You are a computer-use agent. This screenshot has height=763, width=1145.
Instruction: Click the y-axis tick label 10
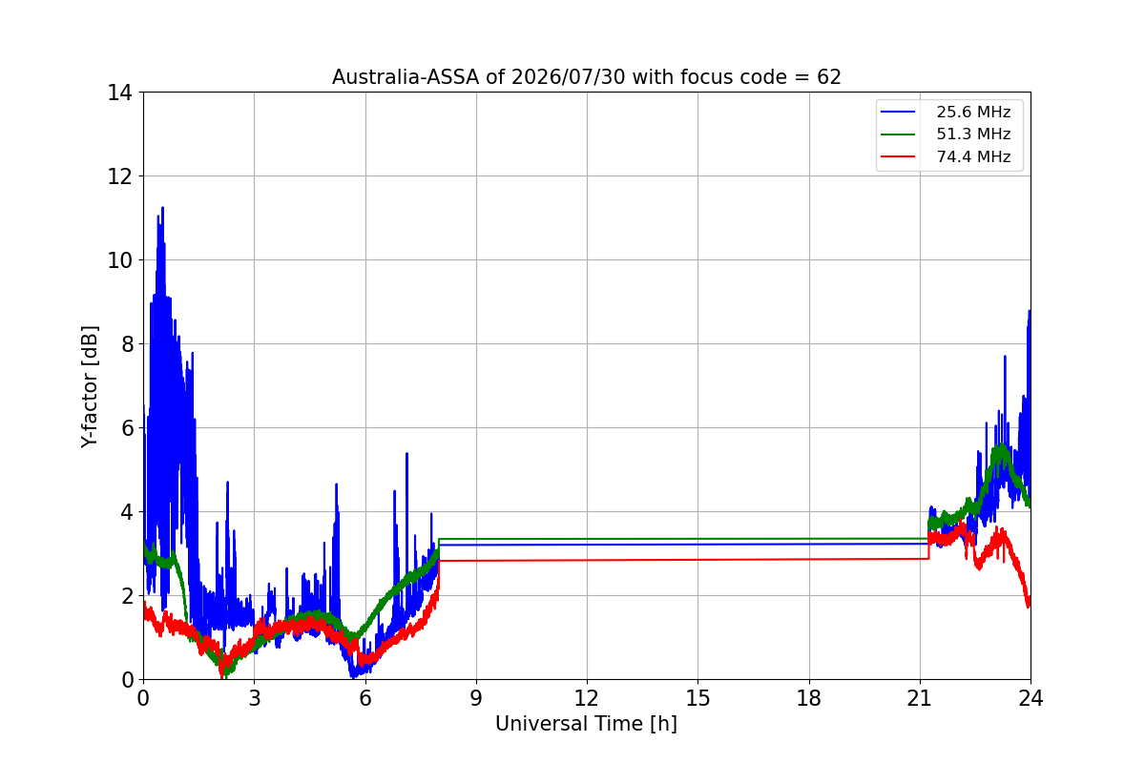(x=120, y=260)
